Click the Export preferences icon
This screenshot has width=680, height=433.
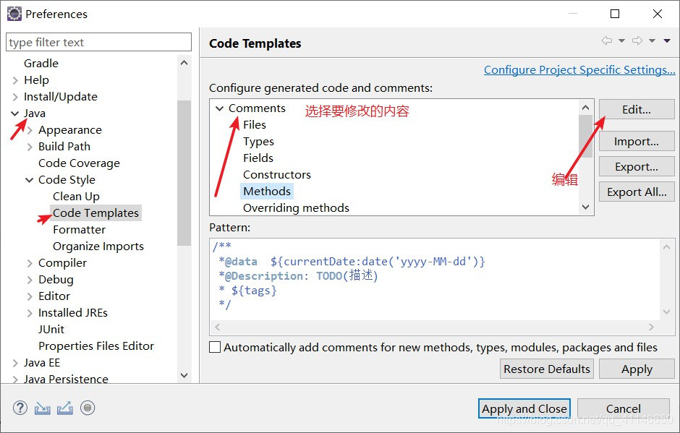click(64, 408)
